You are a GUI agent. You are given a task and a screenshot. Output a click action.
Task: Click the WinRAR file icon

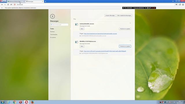(76, 42)
